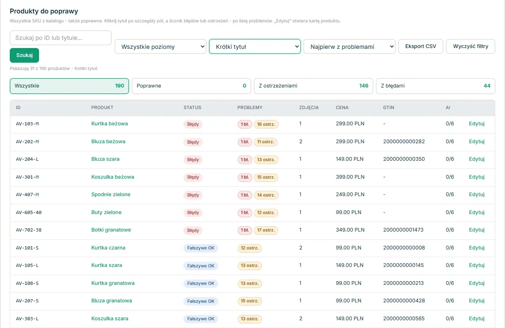Clear filters with 'Wyczyść filtry'
Image resolution: width=505 pixels, height=328 pixels.
pyautogui.click(x=471, y=46)
